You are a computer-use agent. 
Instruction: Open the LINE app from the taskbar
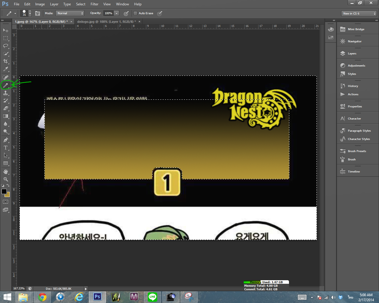152,297
